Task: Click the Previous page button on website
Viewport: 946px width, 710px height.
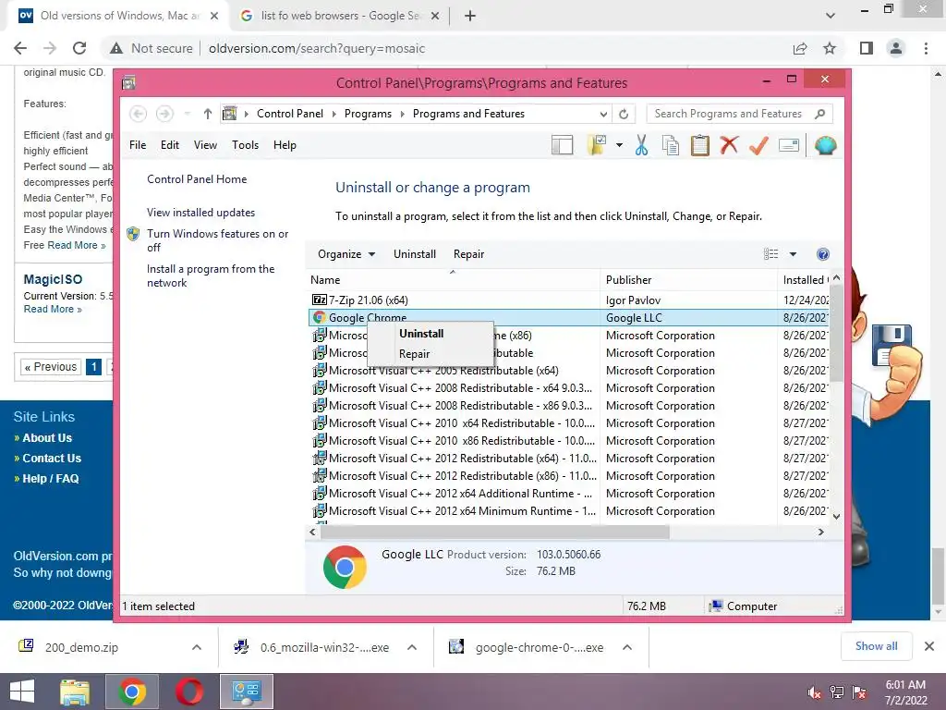Action: tap(51, 366)
